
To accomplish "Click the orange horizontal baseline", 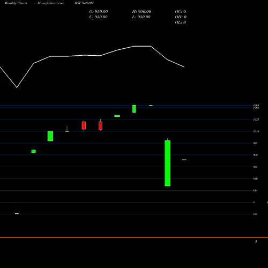I will point(134,237).
